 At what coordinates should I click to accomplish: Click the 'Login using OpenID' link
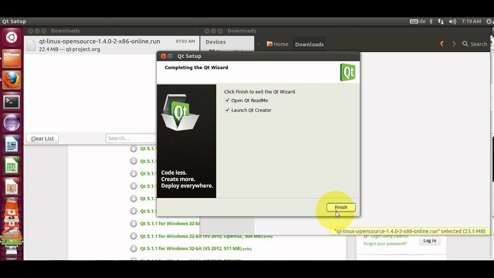(x=389, y=236)
